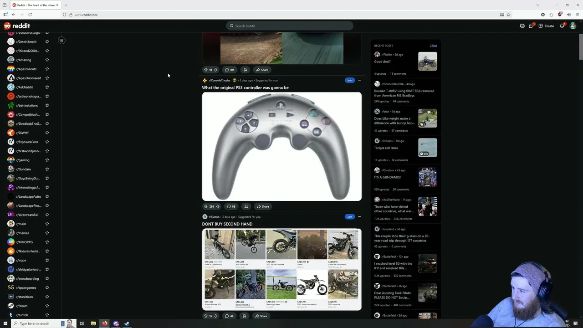
Task: Open a new browser tab
Action: coord(66,5)
